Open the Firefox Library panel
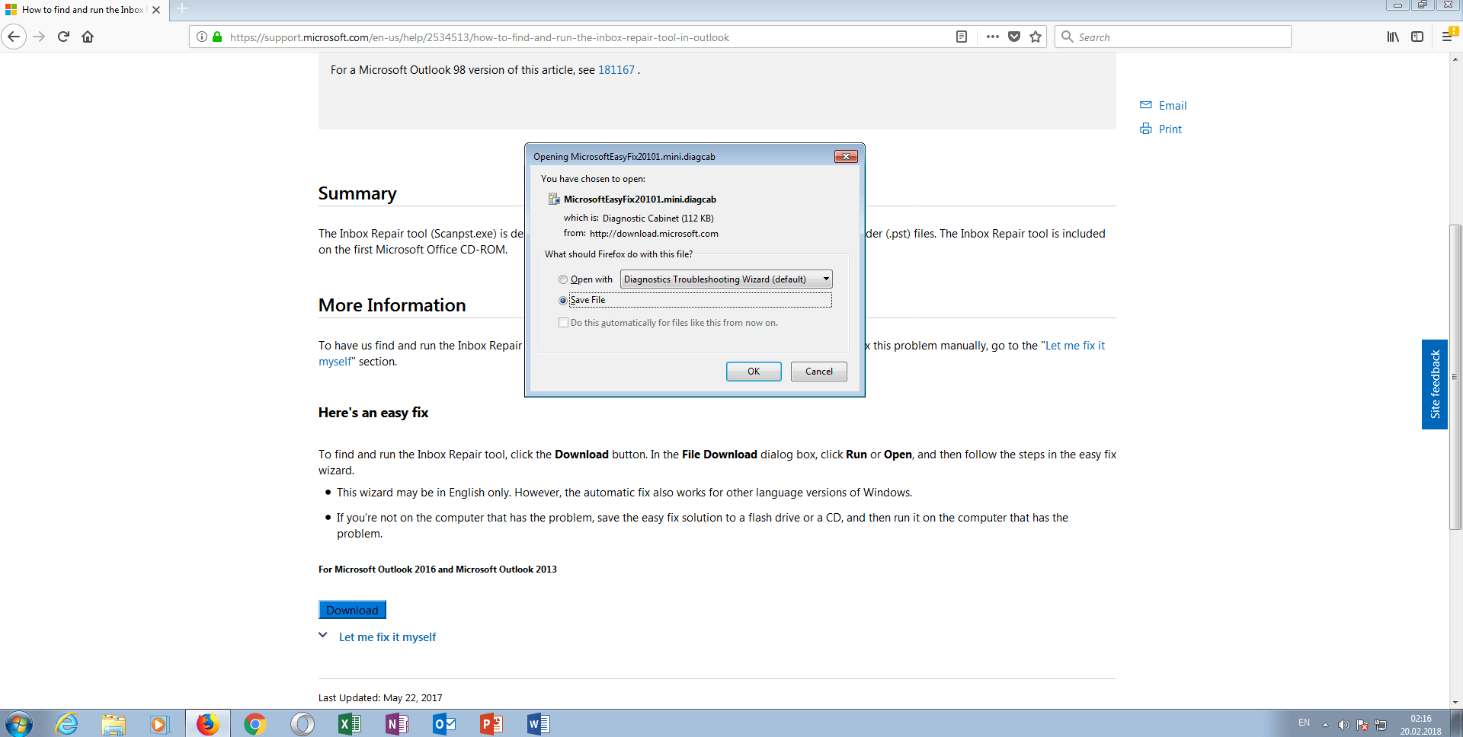This screenshot has height=737, width=1463. (1394, 37)
